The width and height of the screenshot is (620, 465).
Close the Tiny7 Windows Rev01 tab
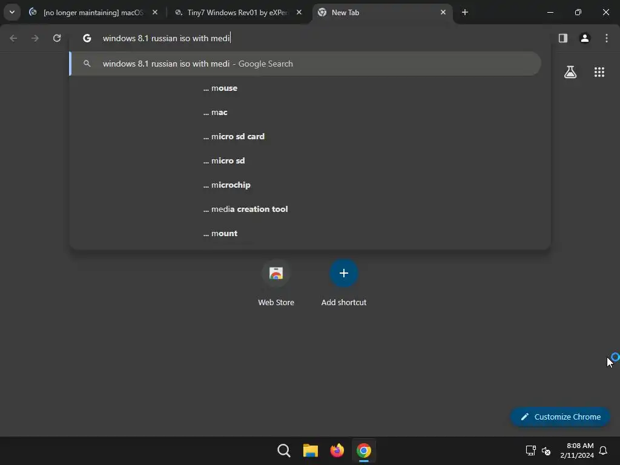click(299, 12)
